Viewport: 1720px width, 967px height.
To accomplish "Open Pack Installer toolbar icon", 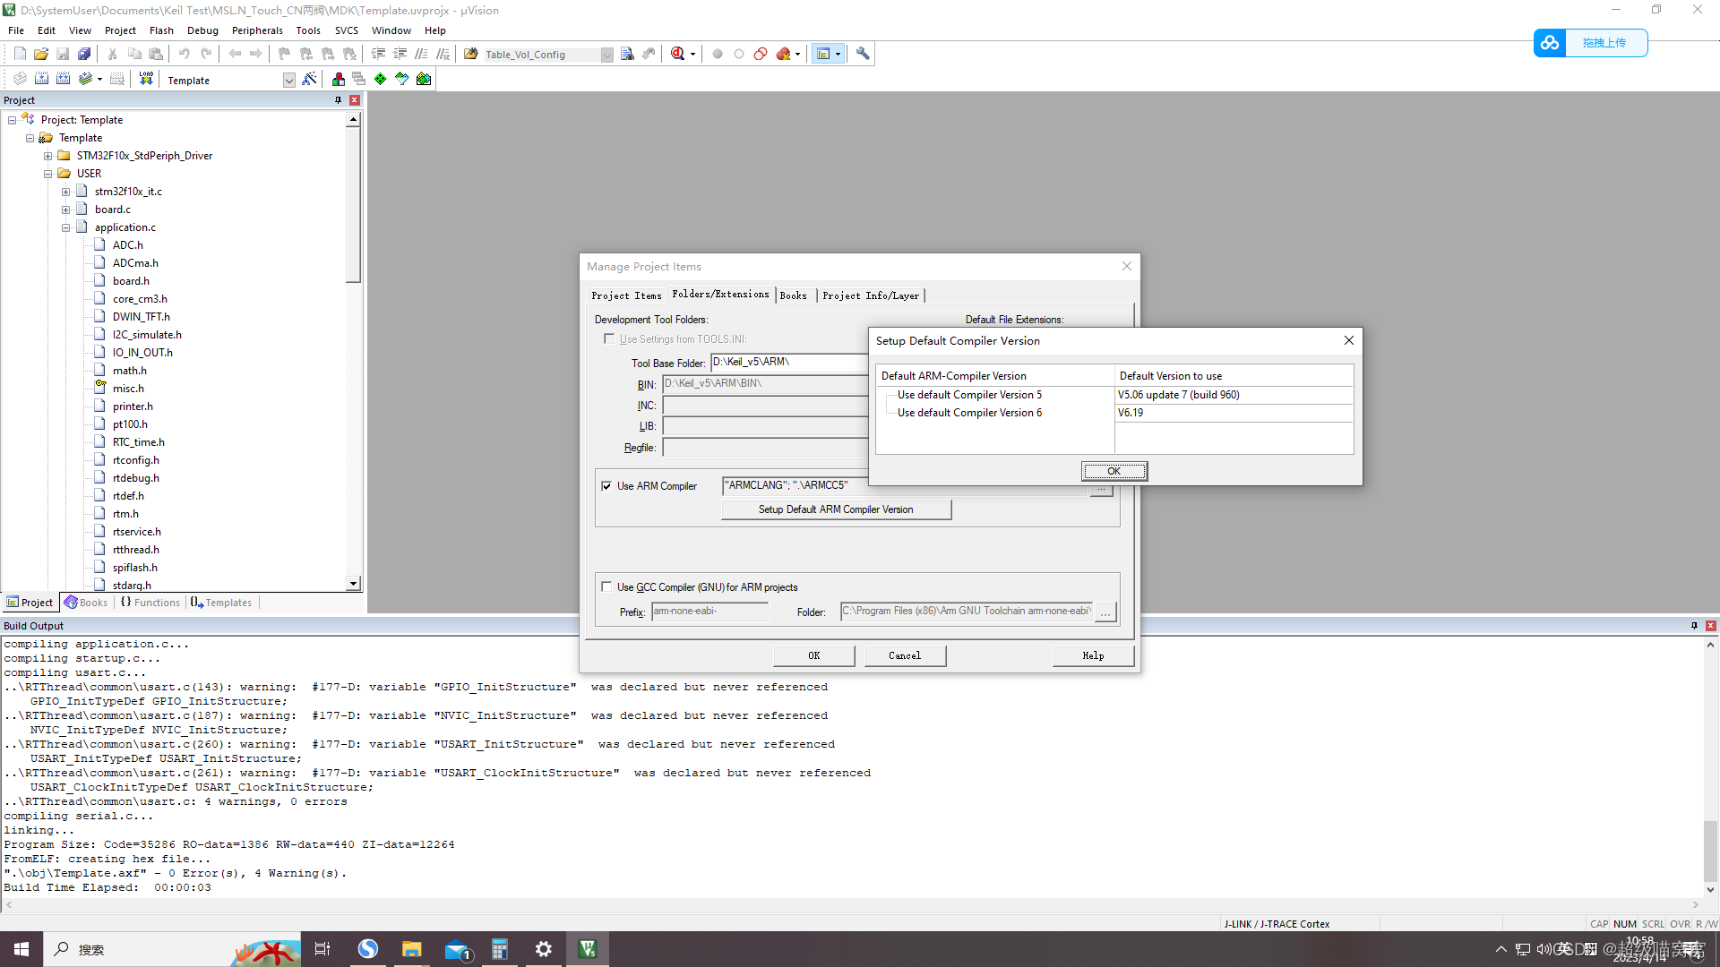I will point(424,79).
